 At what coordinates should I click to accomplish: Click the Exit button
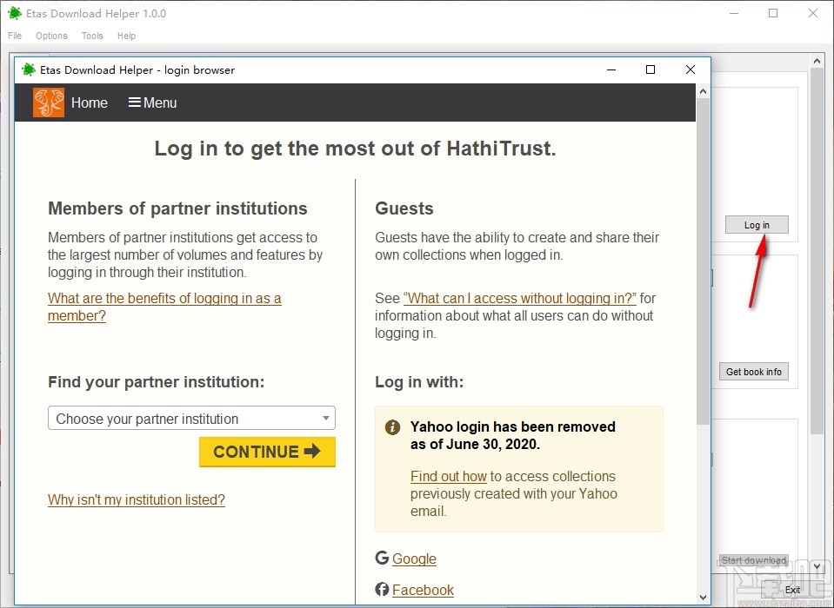(x=792, y=590)
